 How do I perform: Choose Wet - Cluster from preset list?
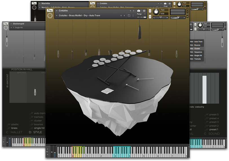pyautogui.click(x=195, y=49)
